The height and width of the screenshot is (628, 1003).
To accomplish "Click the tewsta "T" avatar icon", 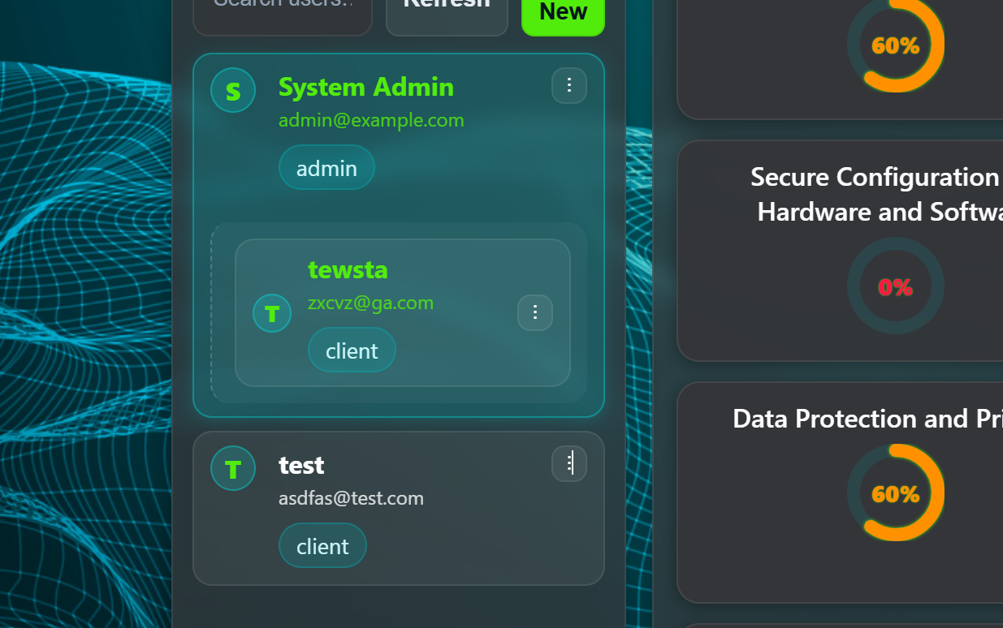I will pyautogui.click(x=272, y=313).
